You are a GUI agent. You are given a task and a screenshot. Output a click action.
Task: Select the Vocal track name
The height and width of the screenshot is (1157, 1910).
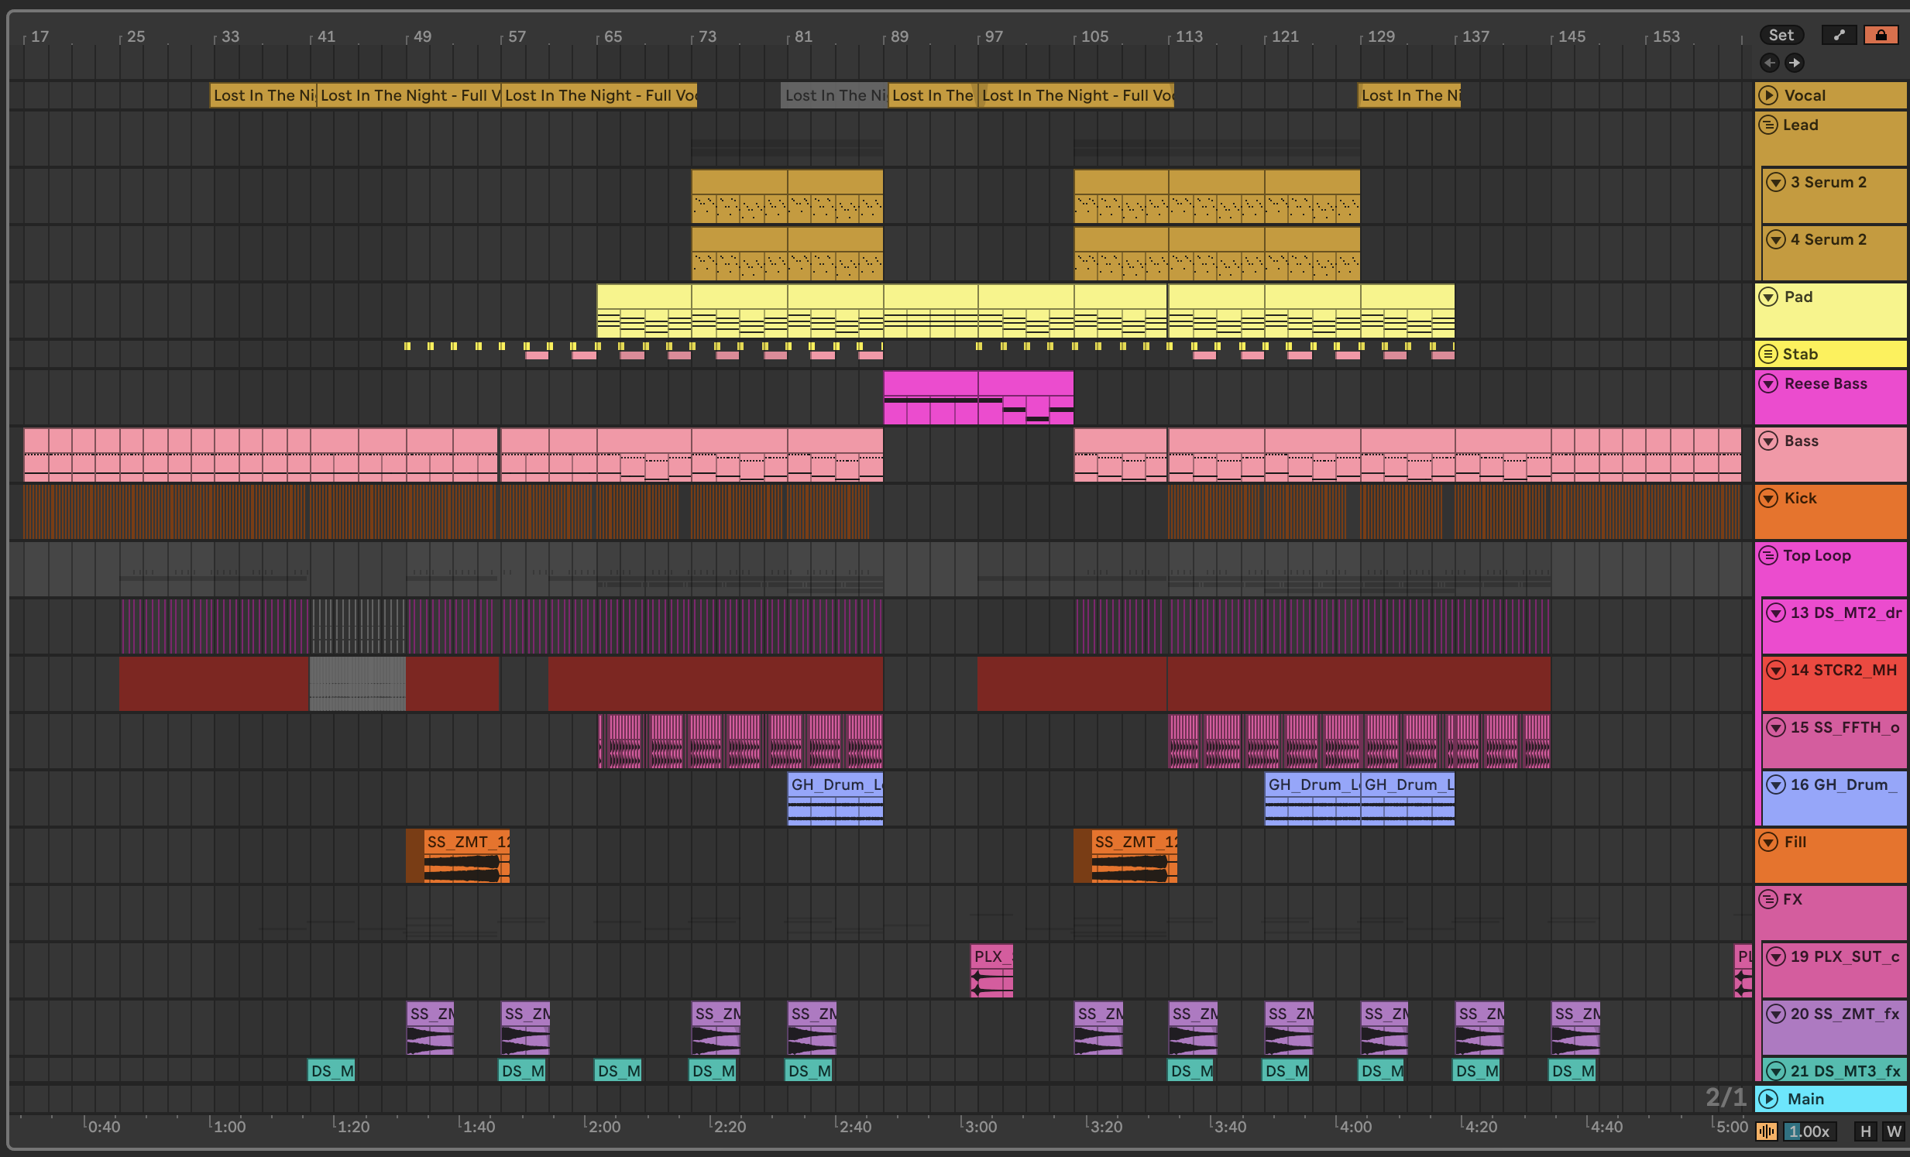[x=1805, y=95]
